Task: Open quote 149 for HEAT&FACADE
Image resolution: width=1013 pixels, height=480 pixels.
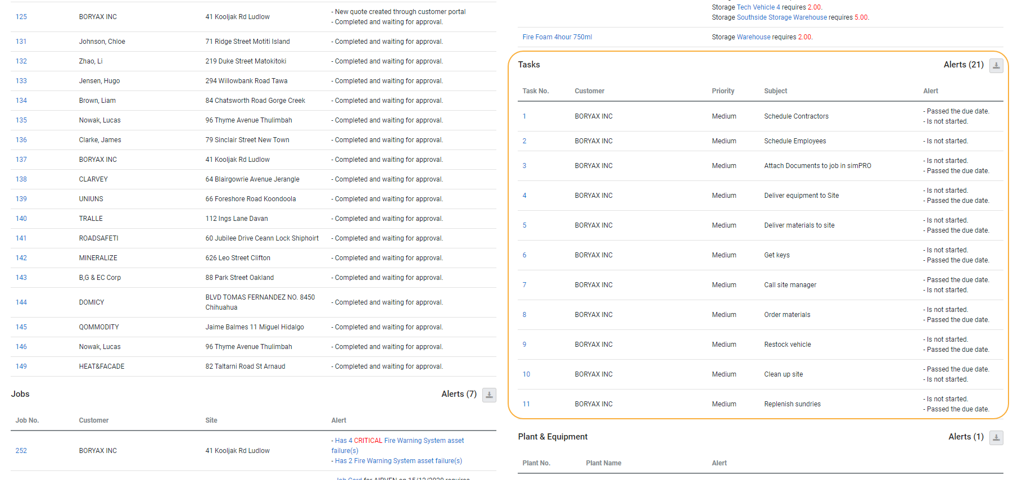Action: point(21,366)
